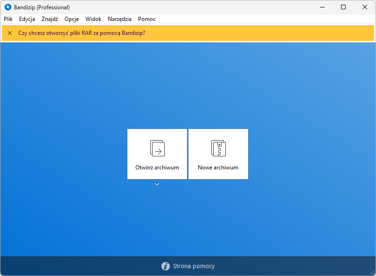Open the Strona pomocy link
Image resolution: width=376 pixels, height=276 pixels.
[194, 266]
